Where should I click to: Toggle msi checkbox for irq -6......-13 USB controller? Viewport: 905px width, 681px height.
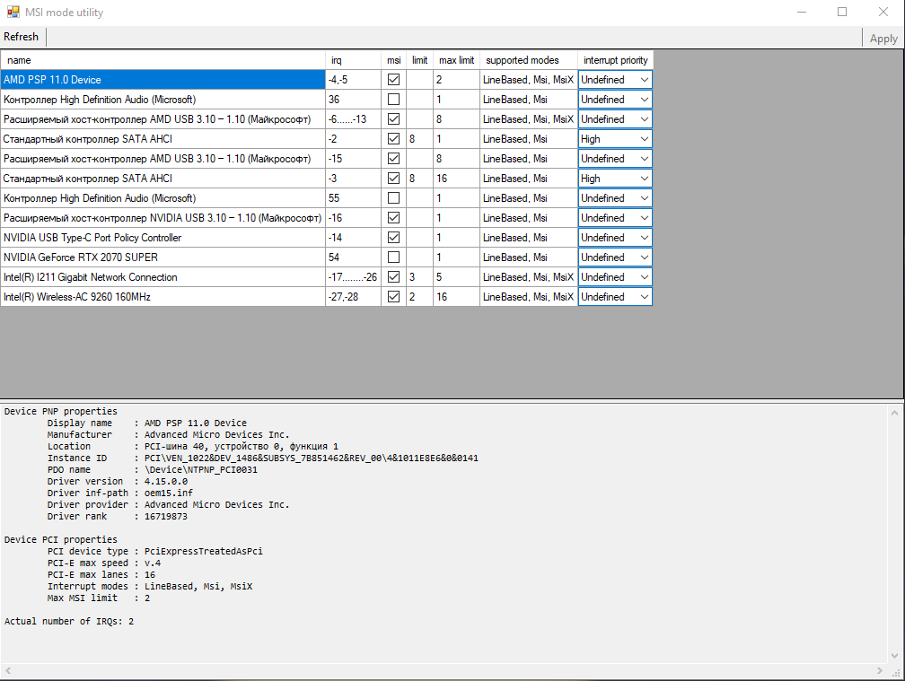[x=393, y=118]
